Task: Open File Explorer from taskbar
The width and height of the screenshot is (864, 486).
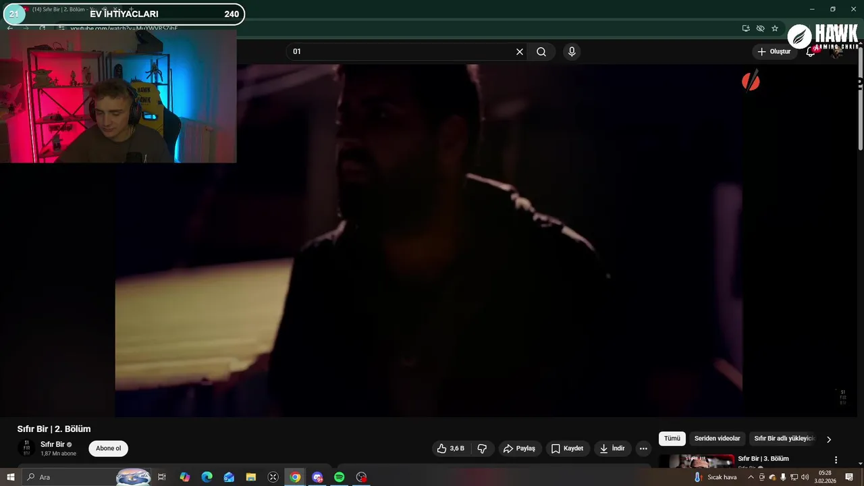Action: (250, 477)
